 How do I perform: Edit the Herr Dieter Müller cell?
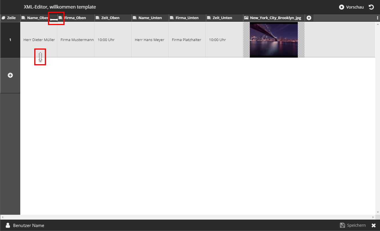(39, 40)
